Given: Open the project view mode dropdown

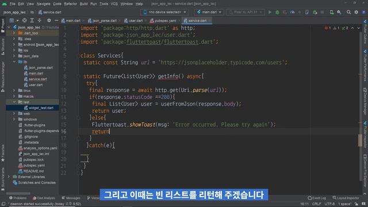Looking at the screenshot, I should point(14,21).
